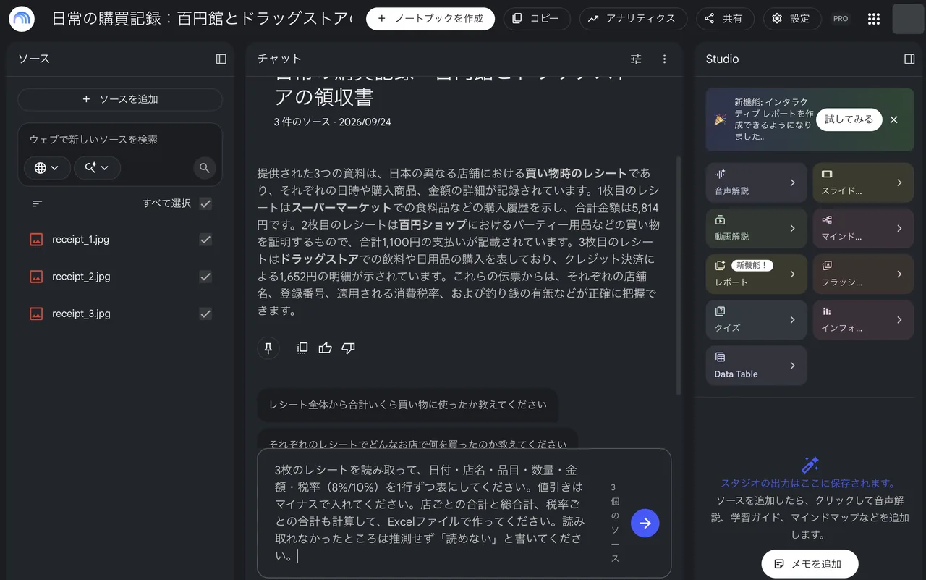Viewport: 926px width, 580px height.
Task: Give thumbs up to the summary
Action: 326,348
